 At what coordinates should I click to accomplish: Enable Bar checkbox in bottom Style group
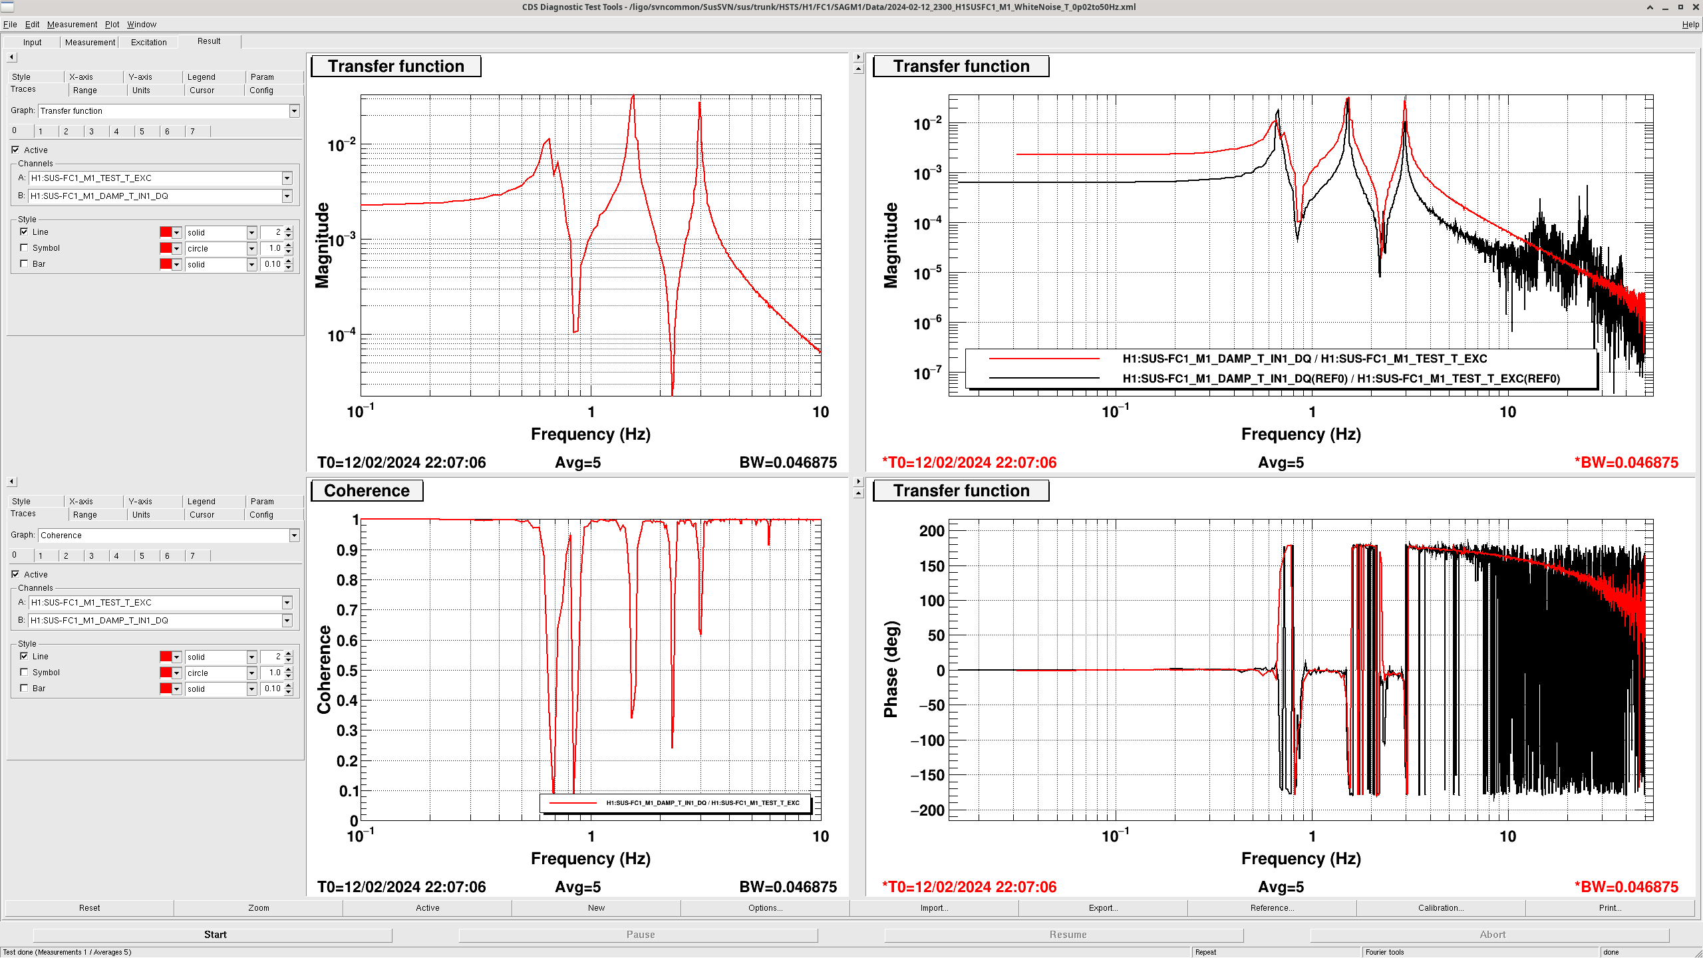point(25,689)
